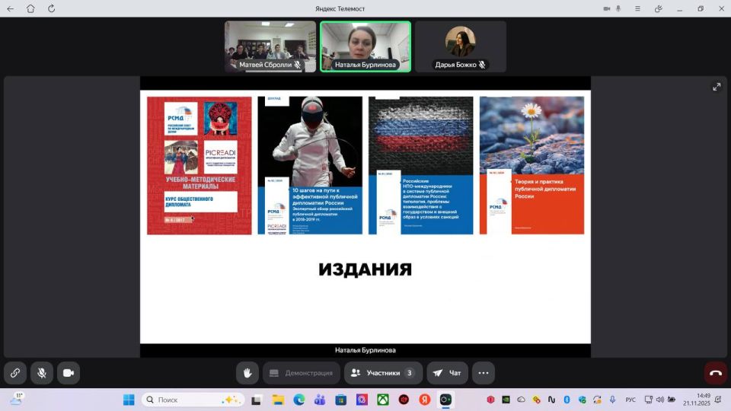
Task: Click the daisy flower publication cover
Action: pos(531,165)
